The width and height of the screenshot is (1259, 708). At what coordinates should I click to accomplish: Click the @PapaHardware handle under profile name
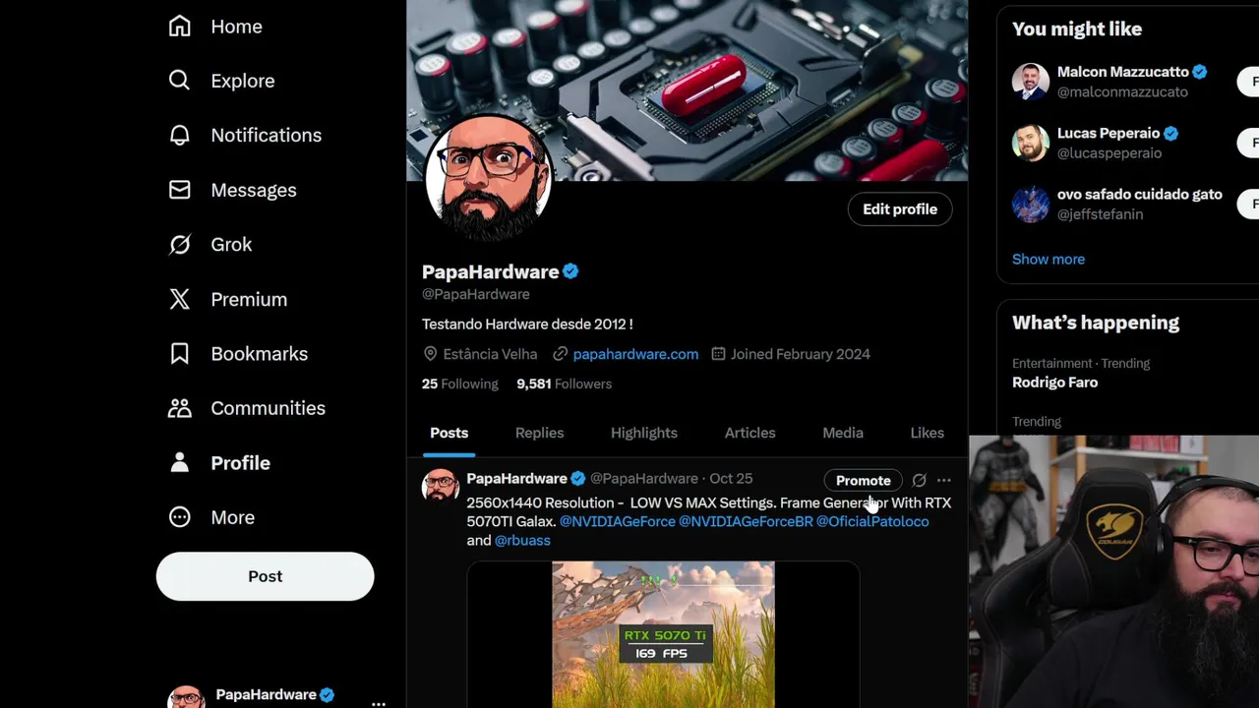point(476,294)
